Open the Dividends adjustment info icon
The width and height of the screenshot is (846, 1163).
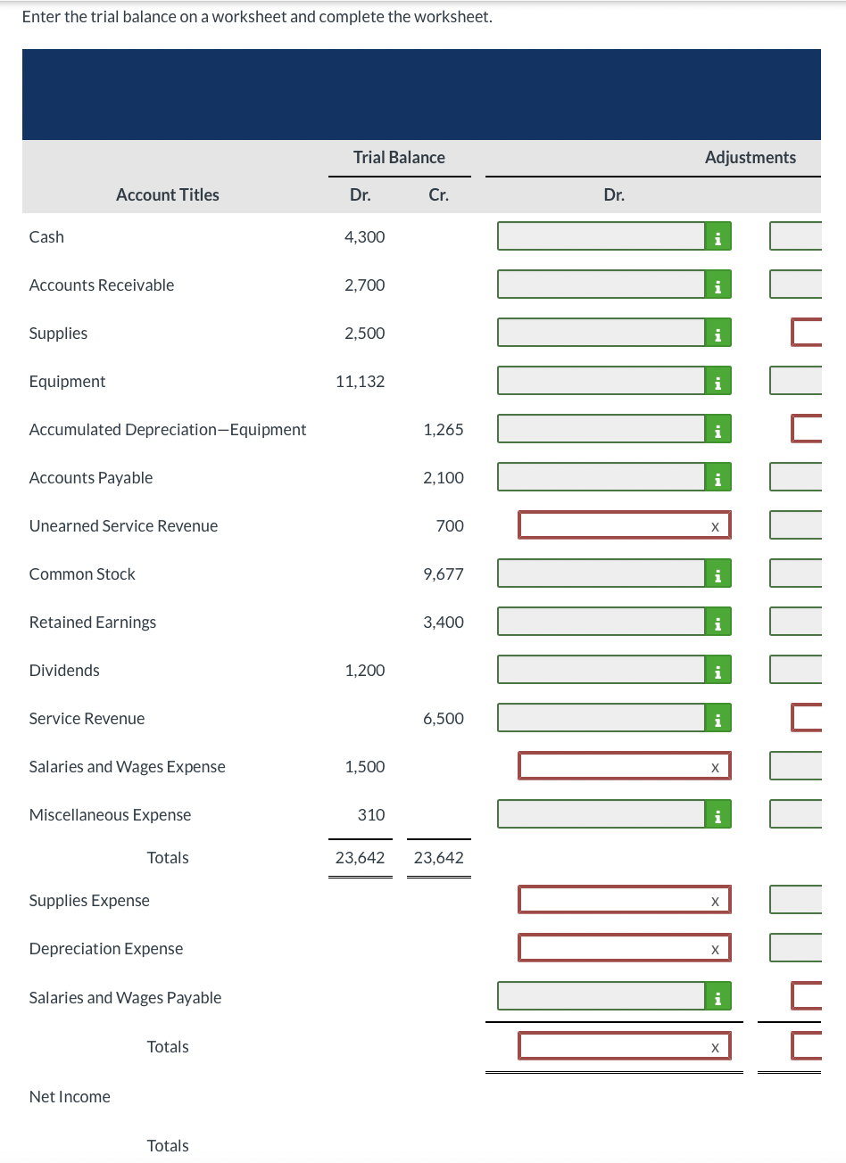point(718,670)
